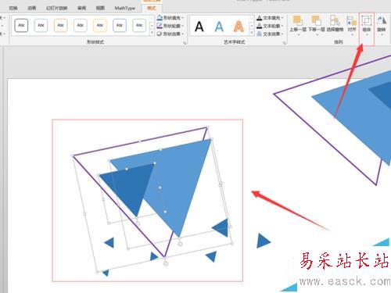Apply the black plain WordArt A style
This screenshot has width=391, height=293.
[199, 27]
